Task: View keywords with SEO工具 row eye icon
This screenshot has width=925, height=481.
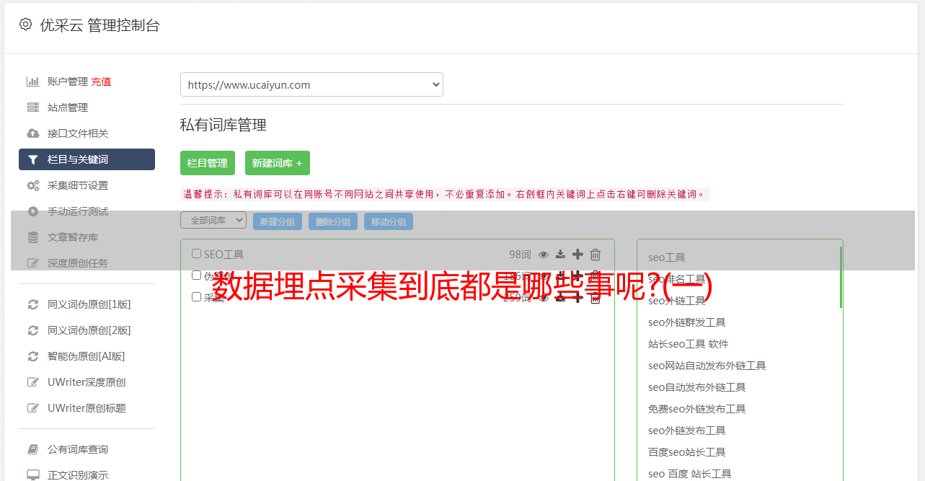Action: 544,255
